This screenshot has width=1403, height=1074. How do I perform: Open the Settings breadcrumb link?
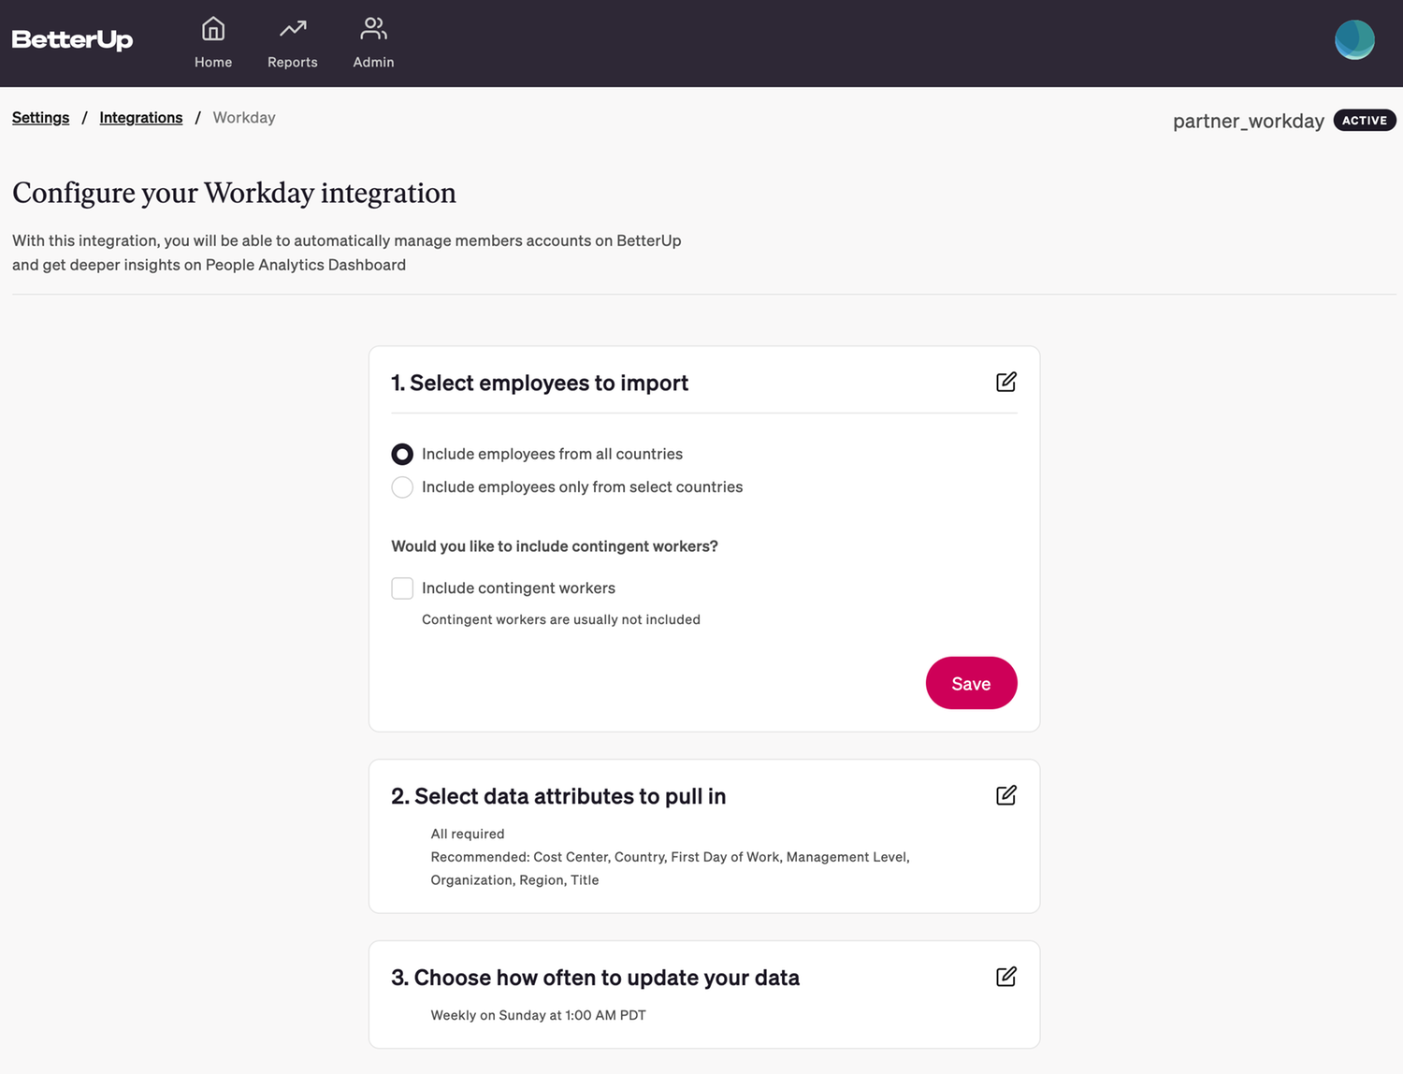(40, 117)
